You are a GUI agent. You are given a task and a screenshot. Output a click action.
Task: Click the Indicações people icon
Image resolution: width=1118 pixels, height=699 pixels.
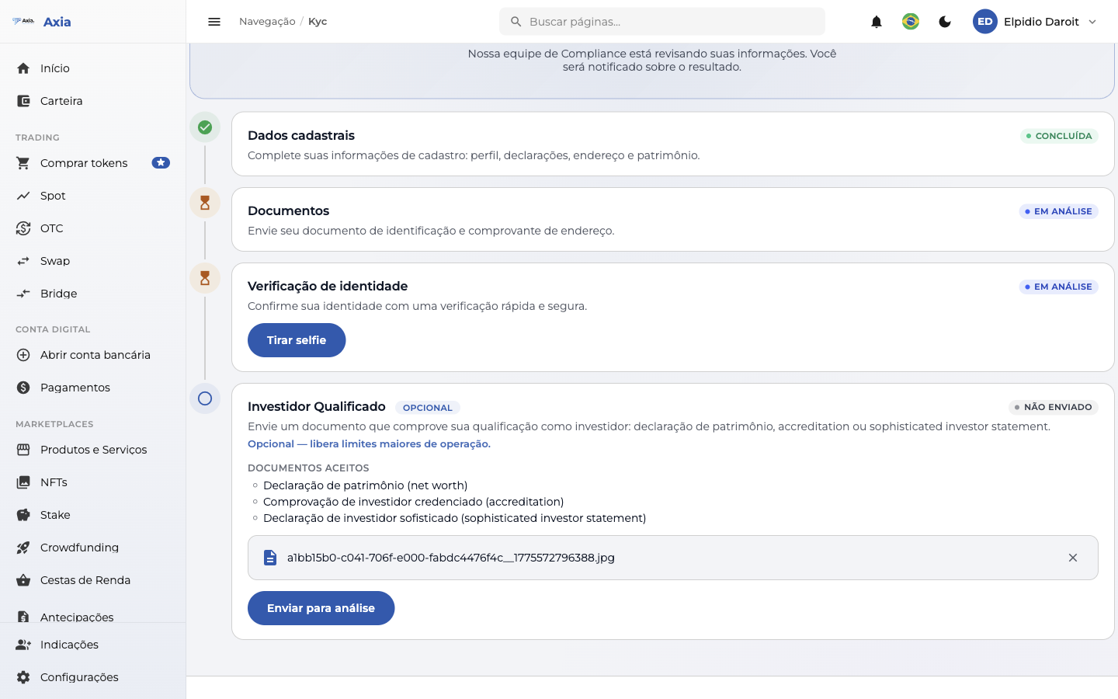pos(23,645)
